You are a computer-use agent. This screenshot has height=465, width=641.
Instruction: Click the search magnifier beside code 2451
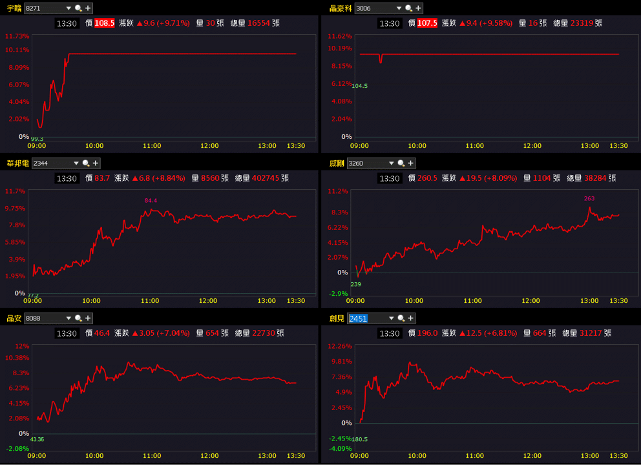[401, 318]
